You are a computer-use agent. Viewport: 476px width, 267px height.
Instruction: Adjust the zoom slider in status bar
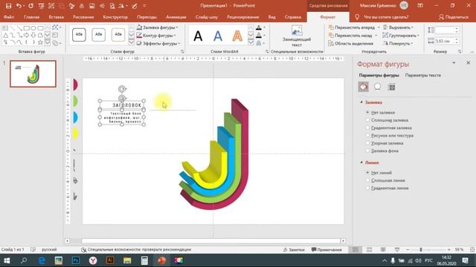(421, 249)
